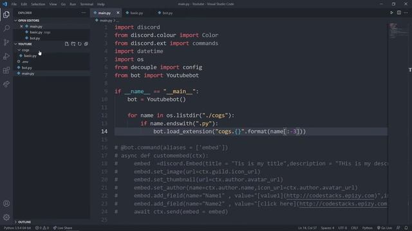Change language mode via Python in status bar

pyautogui.click(x=367, y=228)
